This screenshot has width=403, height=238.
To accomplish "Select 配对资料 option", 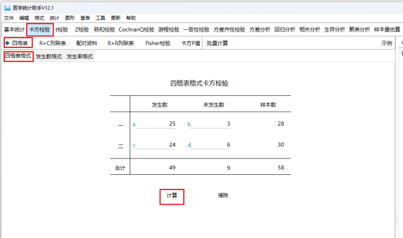I will coord(87,43).
